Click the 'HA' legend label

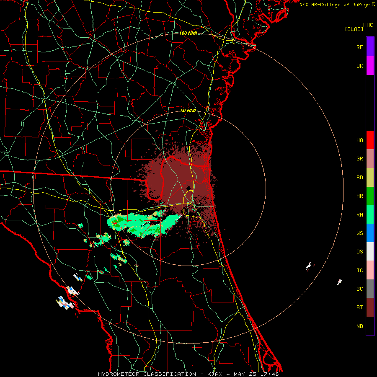359,140
